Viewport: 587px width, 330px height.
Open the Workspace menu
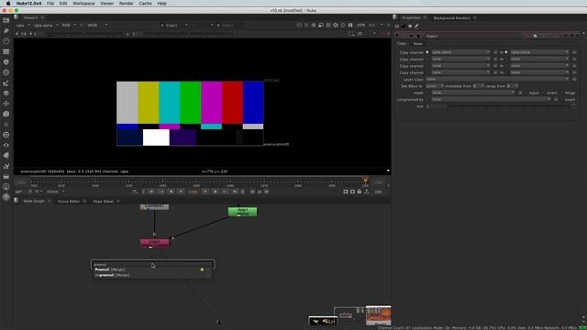point(83,4)
